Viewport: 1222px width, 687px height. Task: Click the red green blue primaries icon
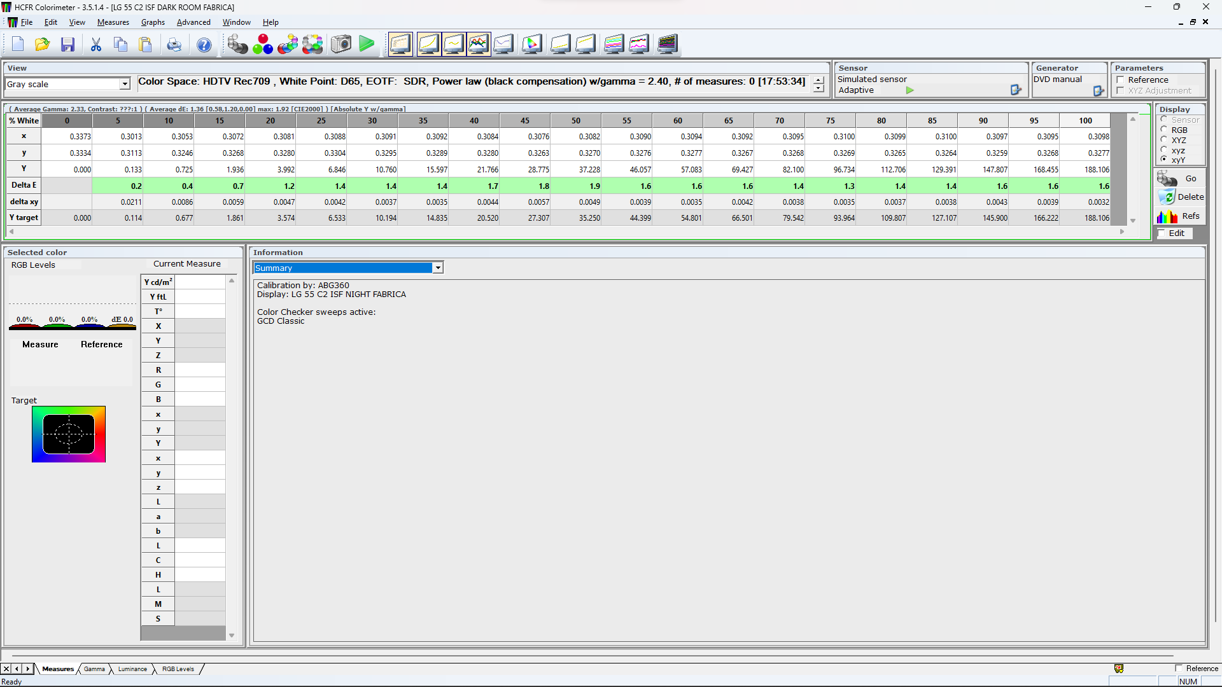point(262,45)
